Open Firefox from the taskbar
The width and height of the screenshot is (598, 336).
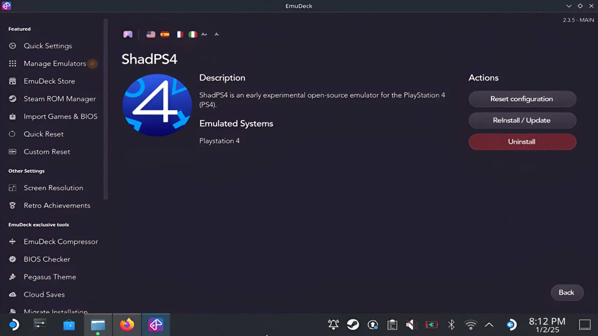[x=127, y=325]
